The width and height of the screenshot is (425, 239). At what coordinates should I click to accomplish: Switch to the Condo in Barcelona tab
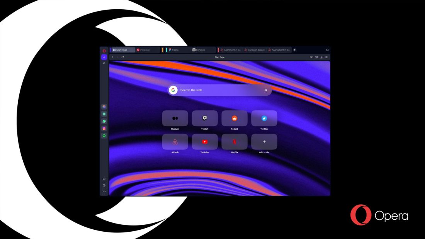point(255,50)
